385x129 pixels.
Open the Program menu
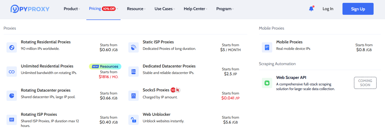[225, 9]
